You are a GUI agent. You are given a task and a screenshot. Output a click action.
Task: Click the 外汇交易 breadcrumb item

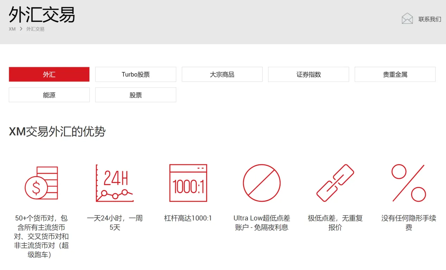[x=35, y=29]
